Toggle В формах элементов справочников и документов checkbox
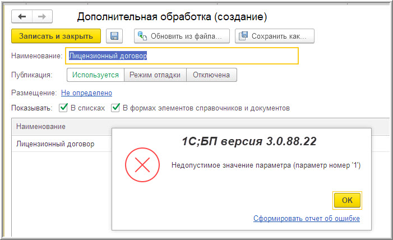The image size is (393, 240). pyautogui.click(x=115, y=108)
